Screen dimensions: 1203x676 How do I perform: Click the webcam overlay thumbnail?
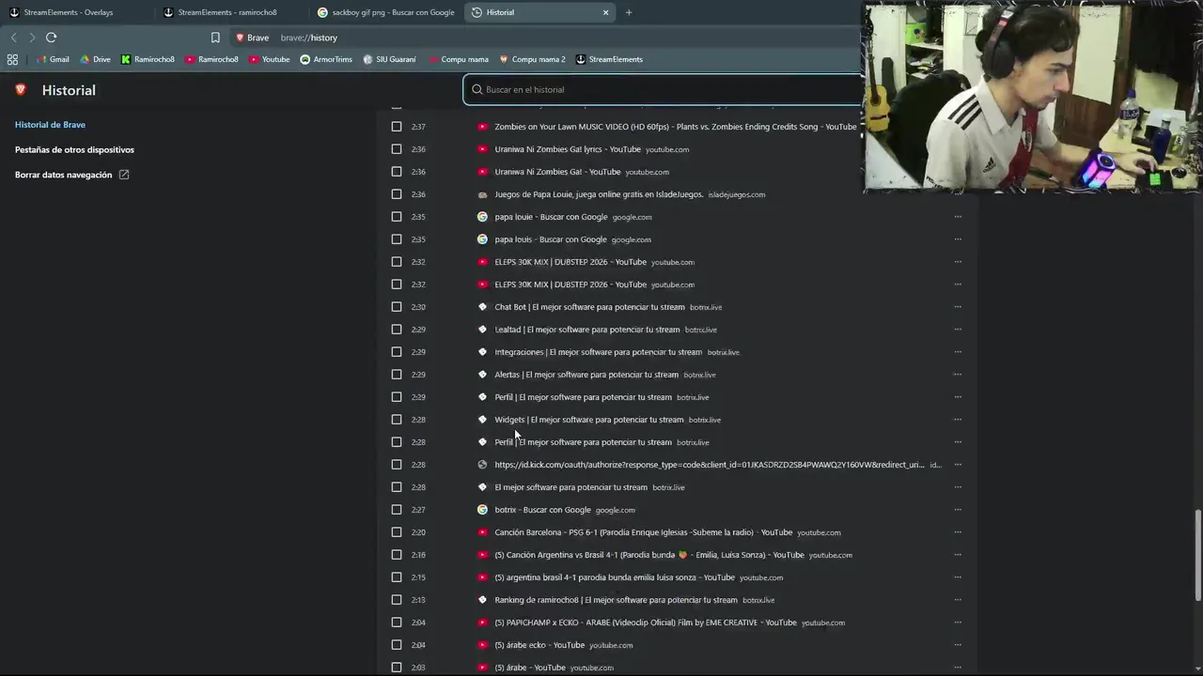(x=1032, y=97)
